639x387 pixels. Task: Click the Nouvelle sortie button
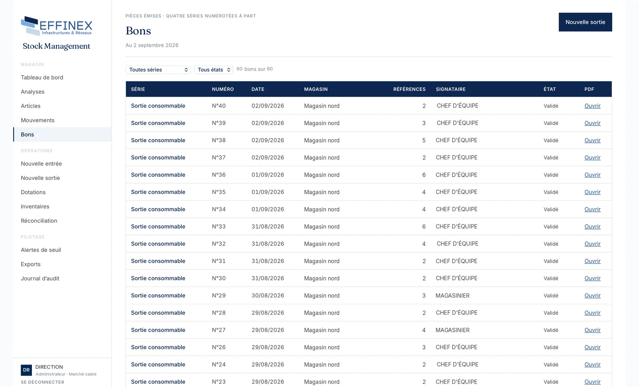585,22
